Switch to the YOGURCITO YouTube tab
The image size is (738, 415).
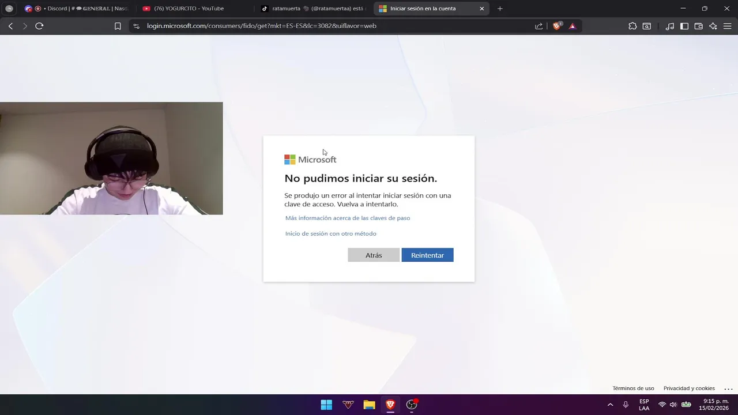point(195,9)
